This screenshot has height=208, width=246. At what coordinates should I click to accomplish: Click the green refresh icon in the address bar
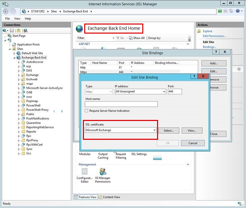[220, 11]
